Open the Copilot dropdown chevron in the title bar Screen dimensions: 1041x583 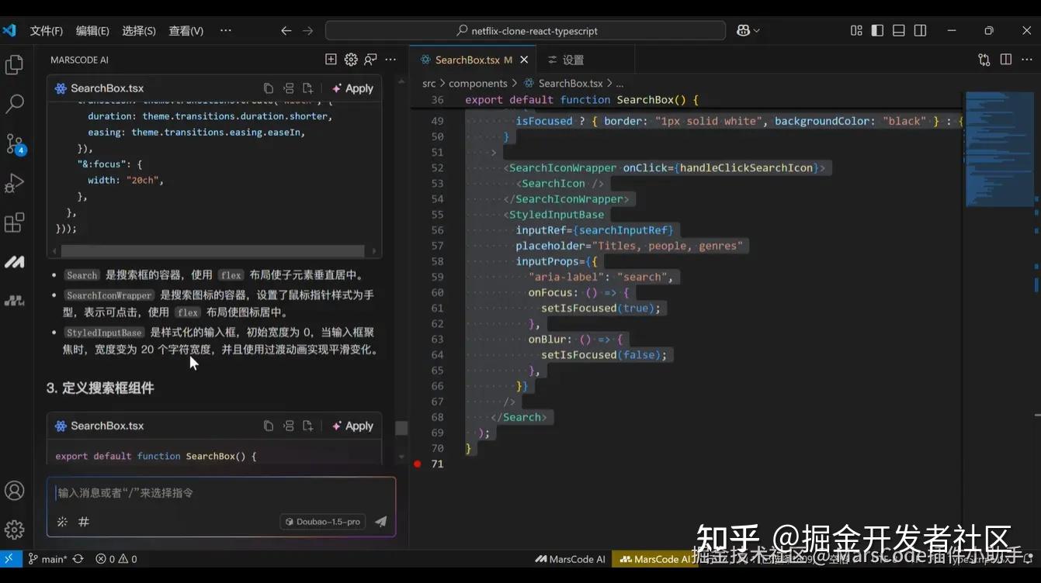pos(757,30)
